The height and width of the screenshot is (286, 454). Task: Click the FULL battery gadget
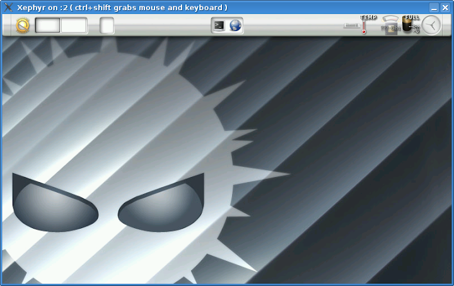(x=411, y=25)
